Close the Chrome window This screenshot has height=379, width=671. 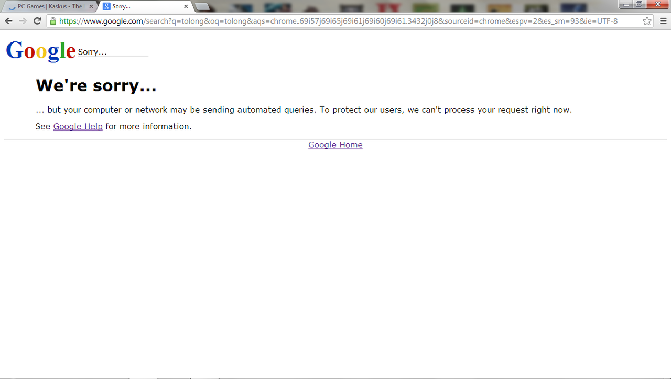coord(658,4)
